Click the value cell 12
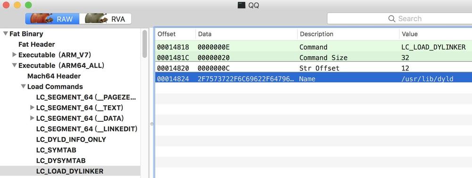Viewport: 472px width, 178px height. pyautogui.click(x=405, y=68)
